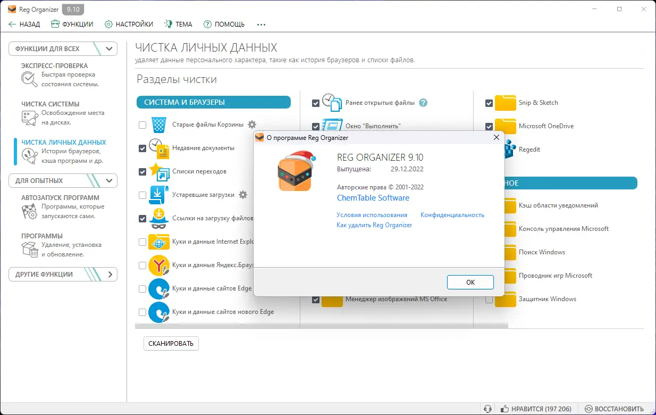Collapse the ДЛЯ ОПЫТНЫХ section

coord(63,181)
